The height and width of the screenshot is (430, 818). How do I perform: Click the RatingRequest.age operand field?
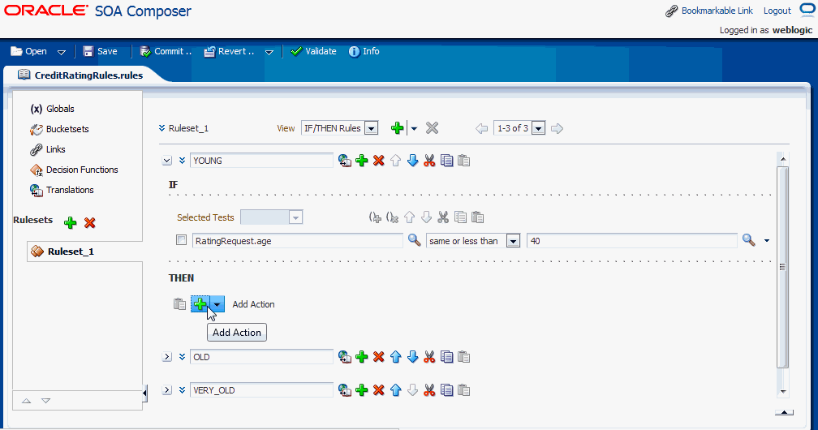(x=297, y=241)
